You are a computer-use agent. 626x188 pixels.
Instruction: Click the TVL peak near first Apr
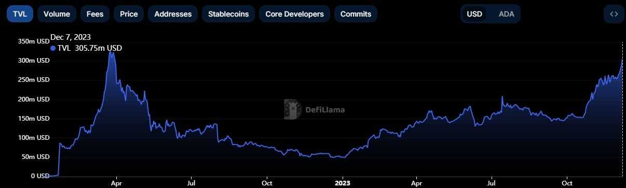click(x=110, y=52)
